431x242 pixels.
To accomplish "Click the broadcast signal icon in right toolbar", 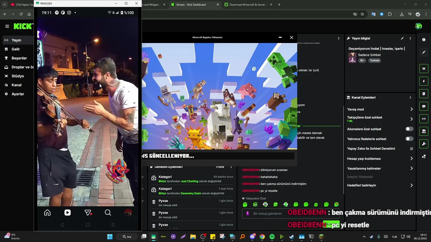I will pos(424,119).
